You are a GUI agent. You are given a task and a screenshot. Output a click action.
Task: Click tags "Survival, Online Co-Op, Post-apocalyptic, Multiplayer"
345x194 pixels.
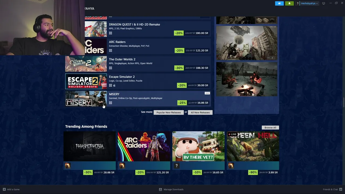pyautogui.click(x=136, y=98)
